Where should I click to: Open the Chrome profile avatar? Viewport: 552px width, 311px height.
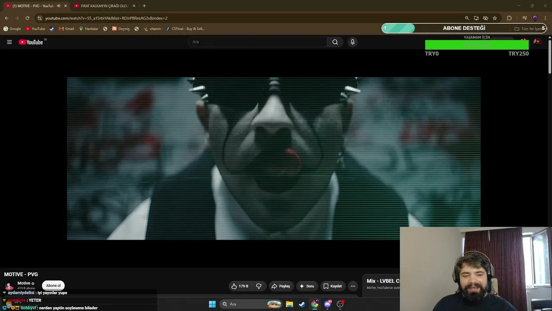point(535,18)
